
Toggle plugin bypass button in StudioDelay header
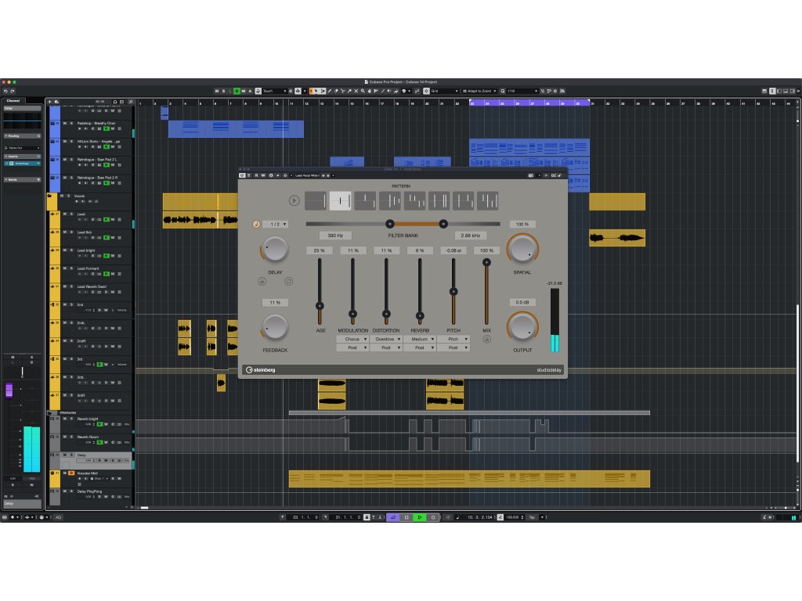pos(243,175)
